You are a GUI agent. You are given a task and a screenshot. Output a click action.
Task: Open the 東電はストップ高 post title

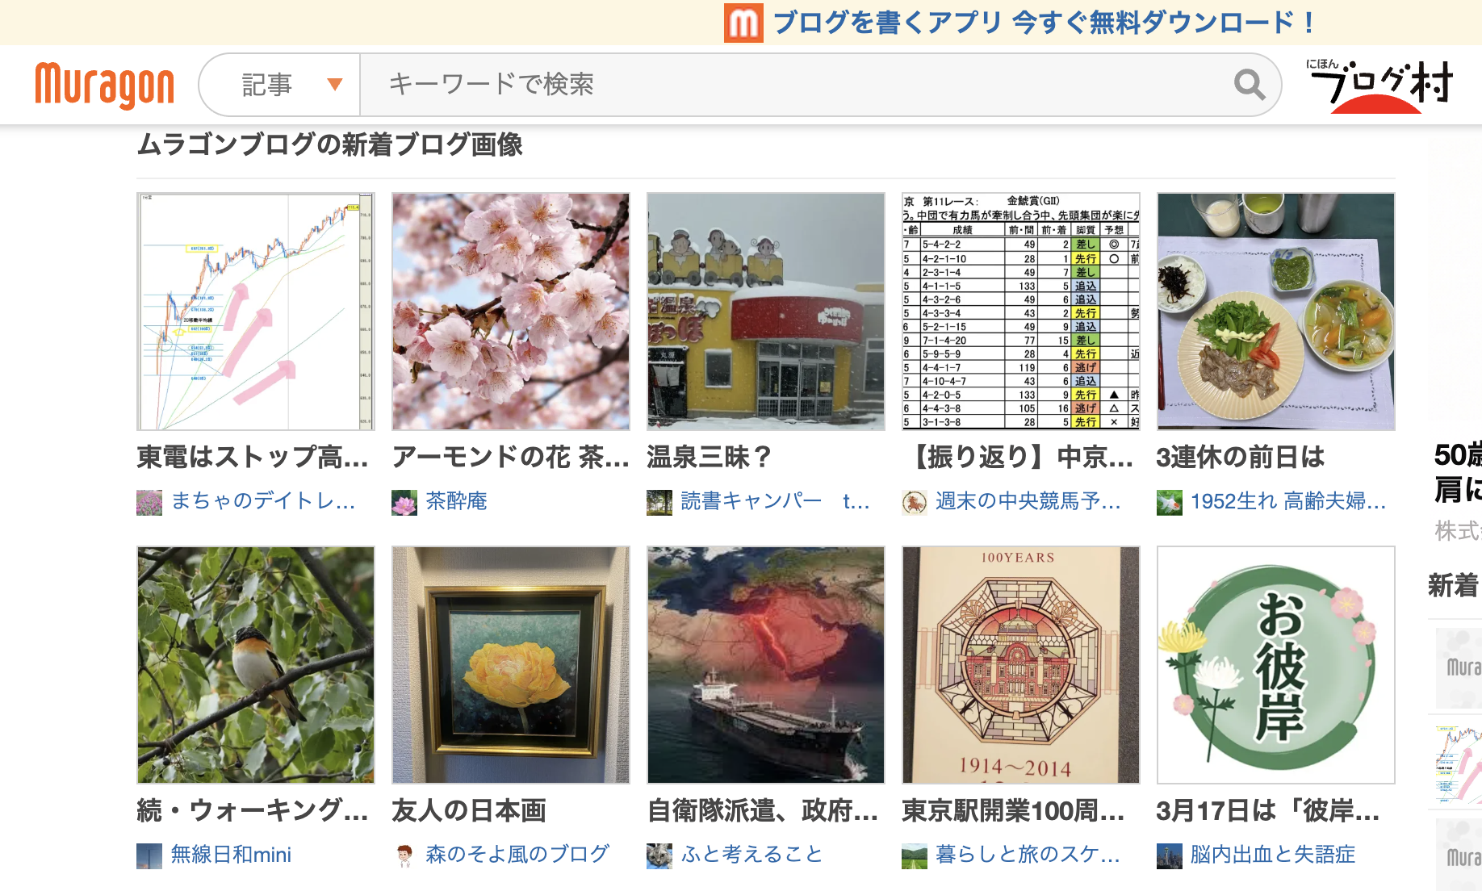(x=253, y=457)
